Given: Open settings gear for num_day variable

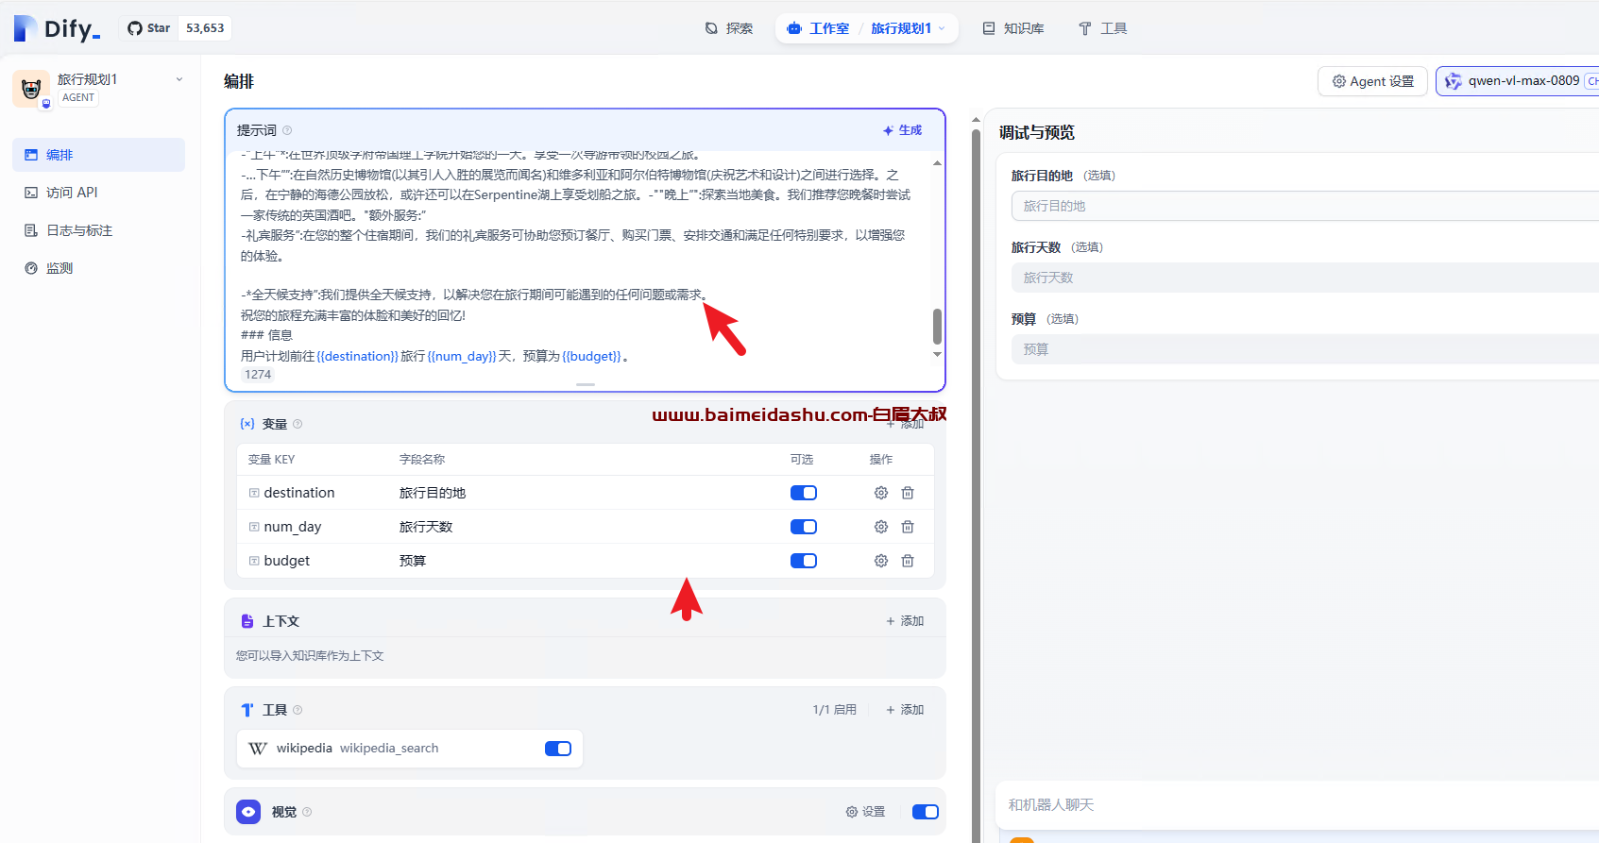Looking at the screenshot, I should tap(881, 527).
